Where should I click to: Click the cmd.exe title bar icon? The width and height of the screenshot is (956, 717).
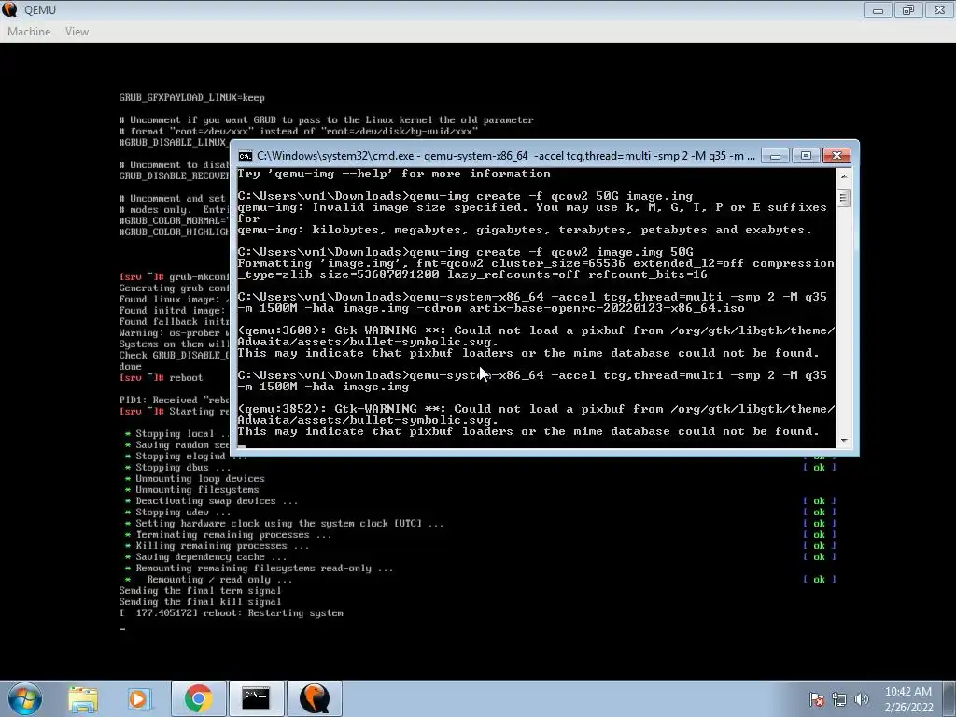coord(246,156)
